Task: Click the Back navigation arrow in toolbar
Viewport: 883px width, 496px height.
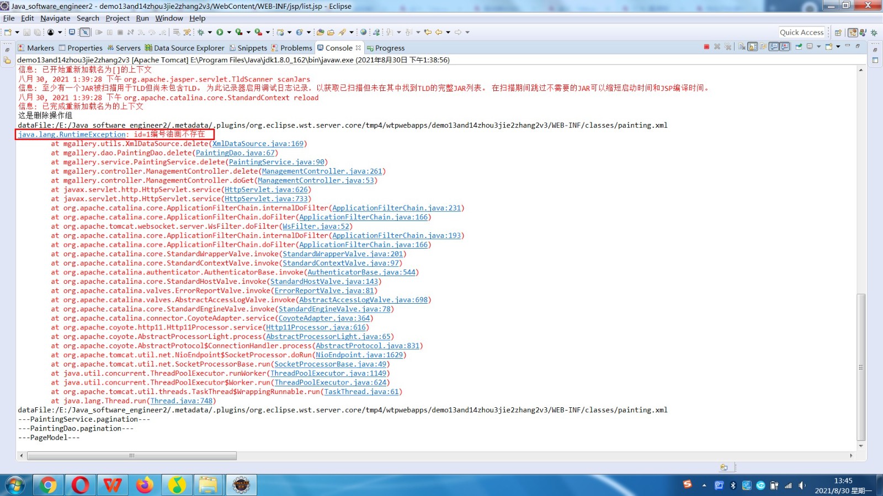Action: tap(438, 33)
